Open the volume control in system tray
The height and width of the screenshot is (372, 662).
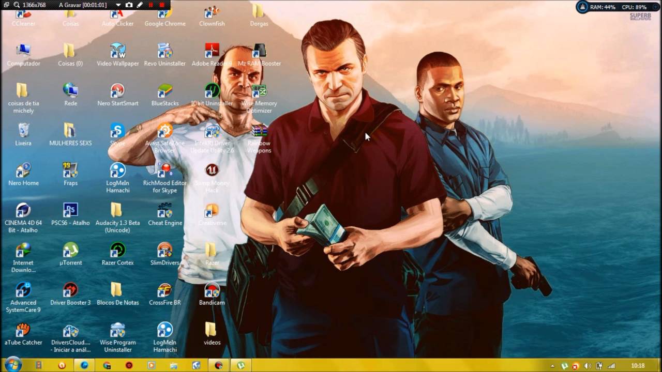point(588,366)
